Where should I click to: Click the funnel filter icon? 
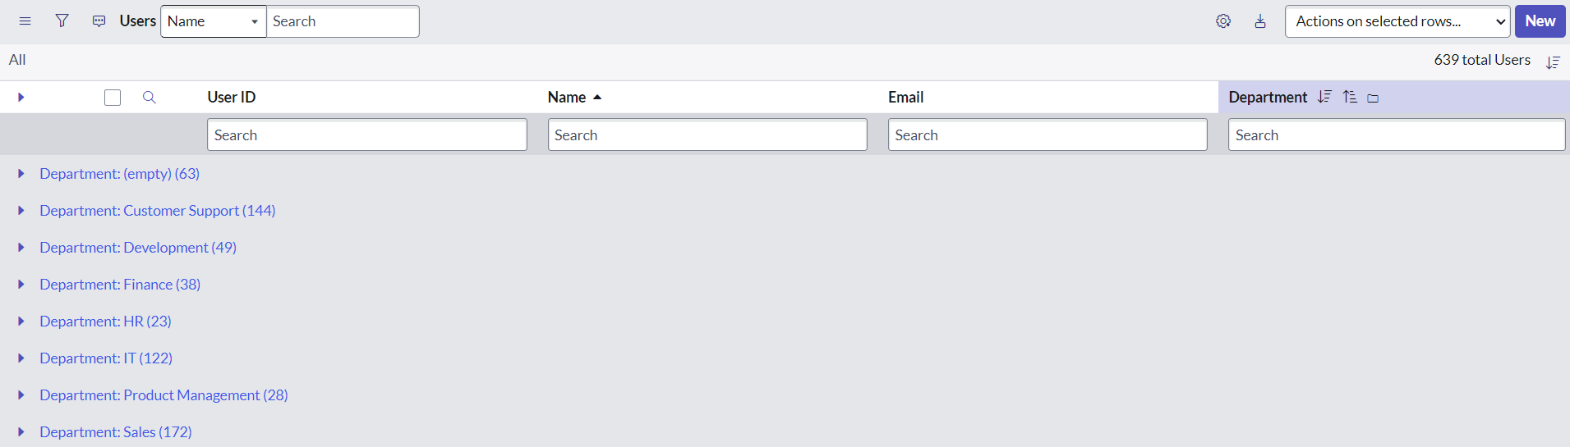point(62,21)
